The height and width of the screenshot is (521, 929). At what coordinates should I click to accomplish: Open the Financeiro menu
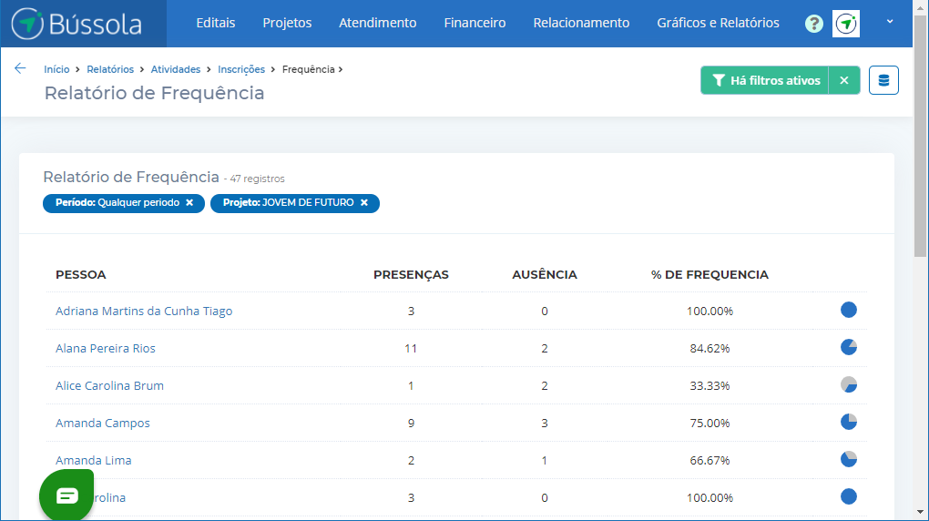coord(475,24)
